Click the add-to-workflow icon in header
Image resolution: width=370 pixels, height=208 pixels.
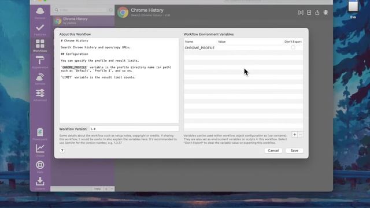(309, 13)
